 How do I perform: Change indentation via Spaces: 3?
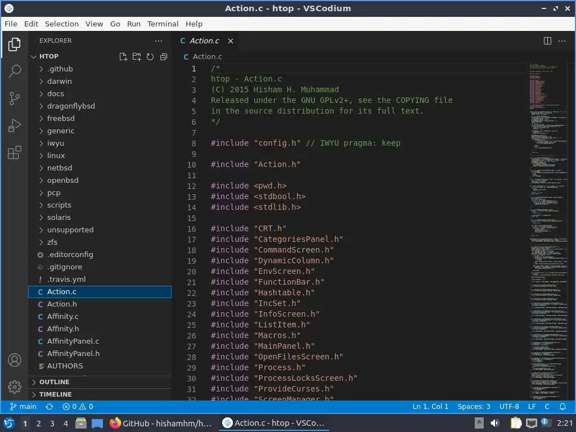[x=474, y=407]
